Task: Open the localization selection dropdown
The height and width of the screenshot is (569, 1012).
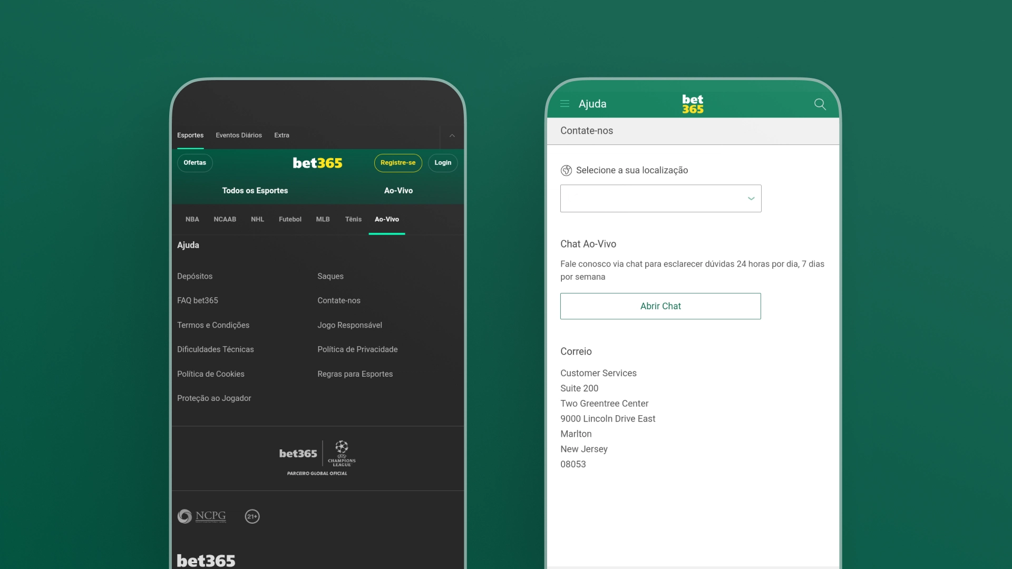Action: [660, 199]
